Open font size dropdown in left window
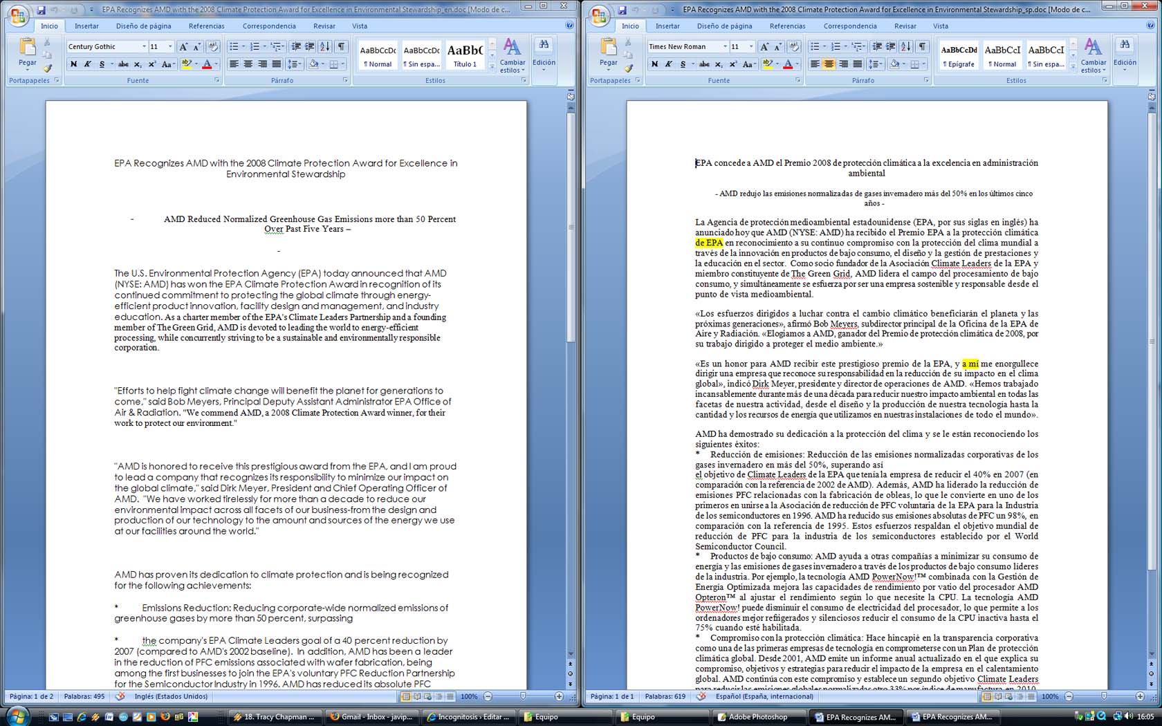 point(170,46)
